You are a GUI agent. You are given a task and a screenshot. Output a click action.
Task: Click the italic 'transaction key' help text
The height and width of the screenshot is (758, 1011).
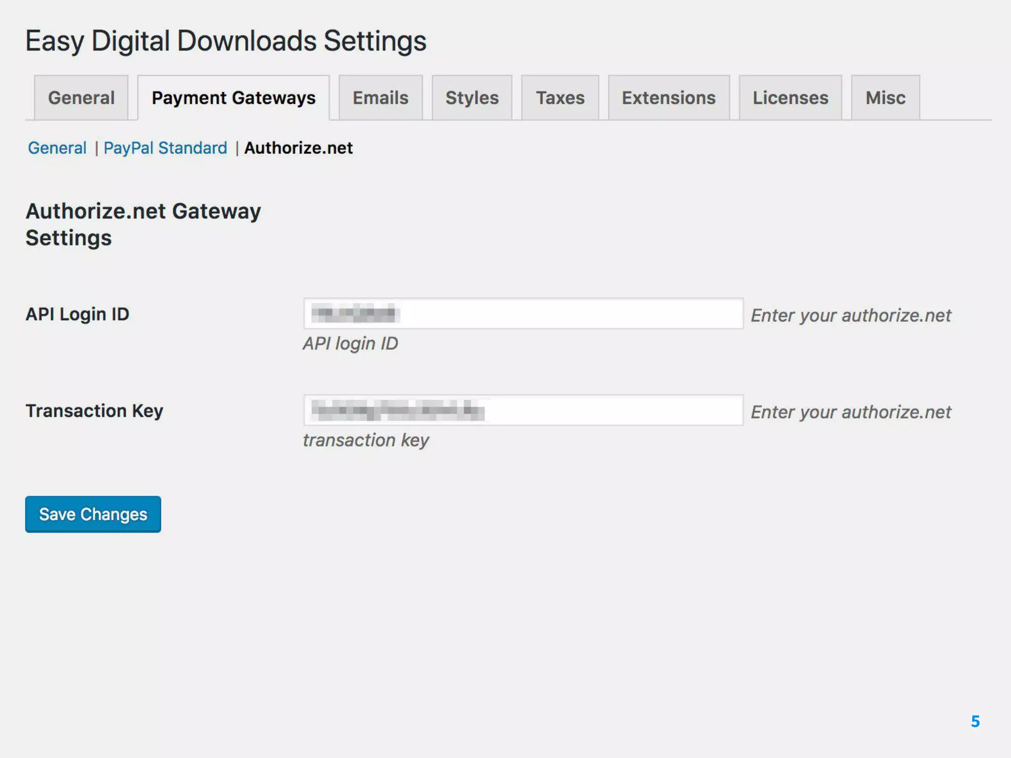coord(366,440)
